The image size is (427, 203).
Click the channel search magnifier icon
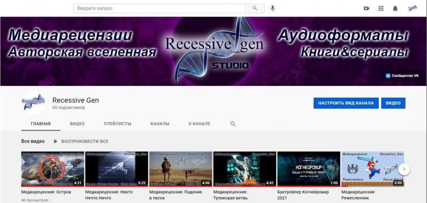pos(233,124)
